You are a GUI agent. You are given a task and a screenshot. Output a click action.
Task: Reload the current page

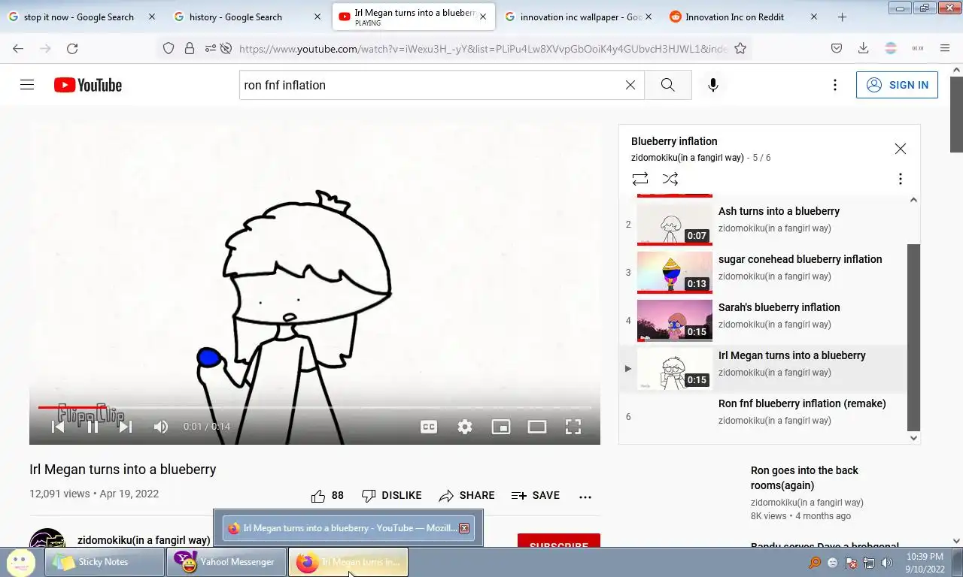click(72, 48)
